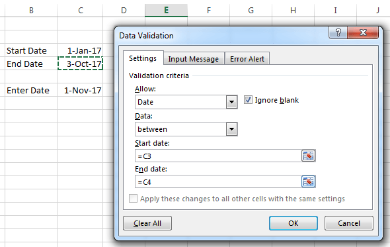
Task: Select column B header
Action: (31, 10)
